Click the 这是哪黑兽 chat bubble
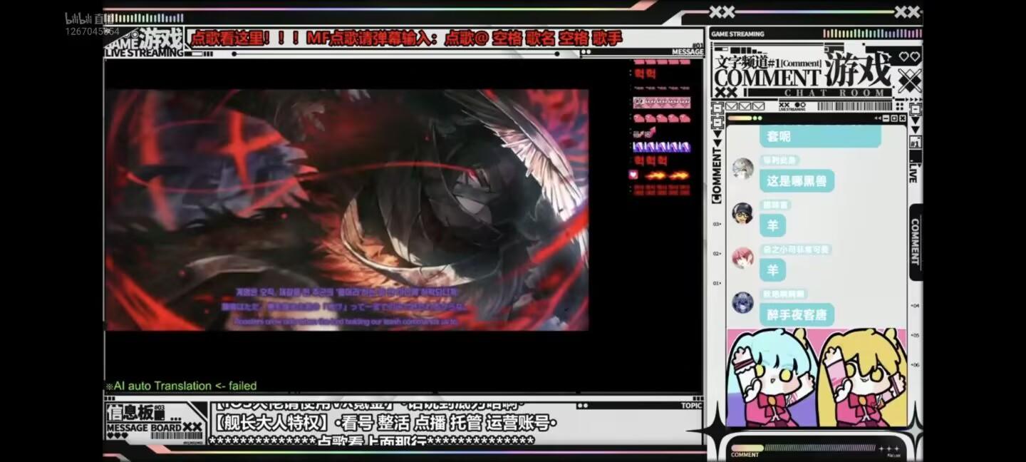1026x462 pixels. [797, 181]
